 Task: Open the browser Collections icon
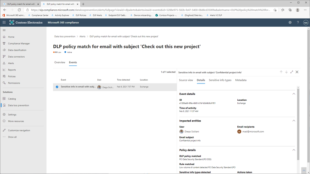coord(290,10)
